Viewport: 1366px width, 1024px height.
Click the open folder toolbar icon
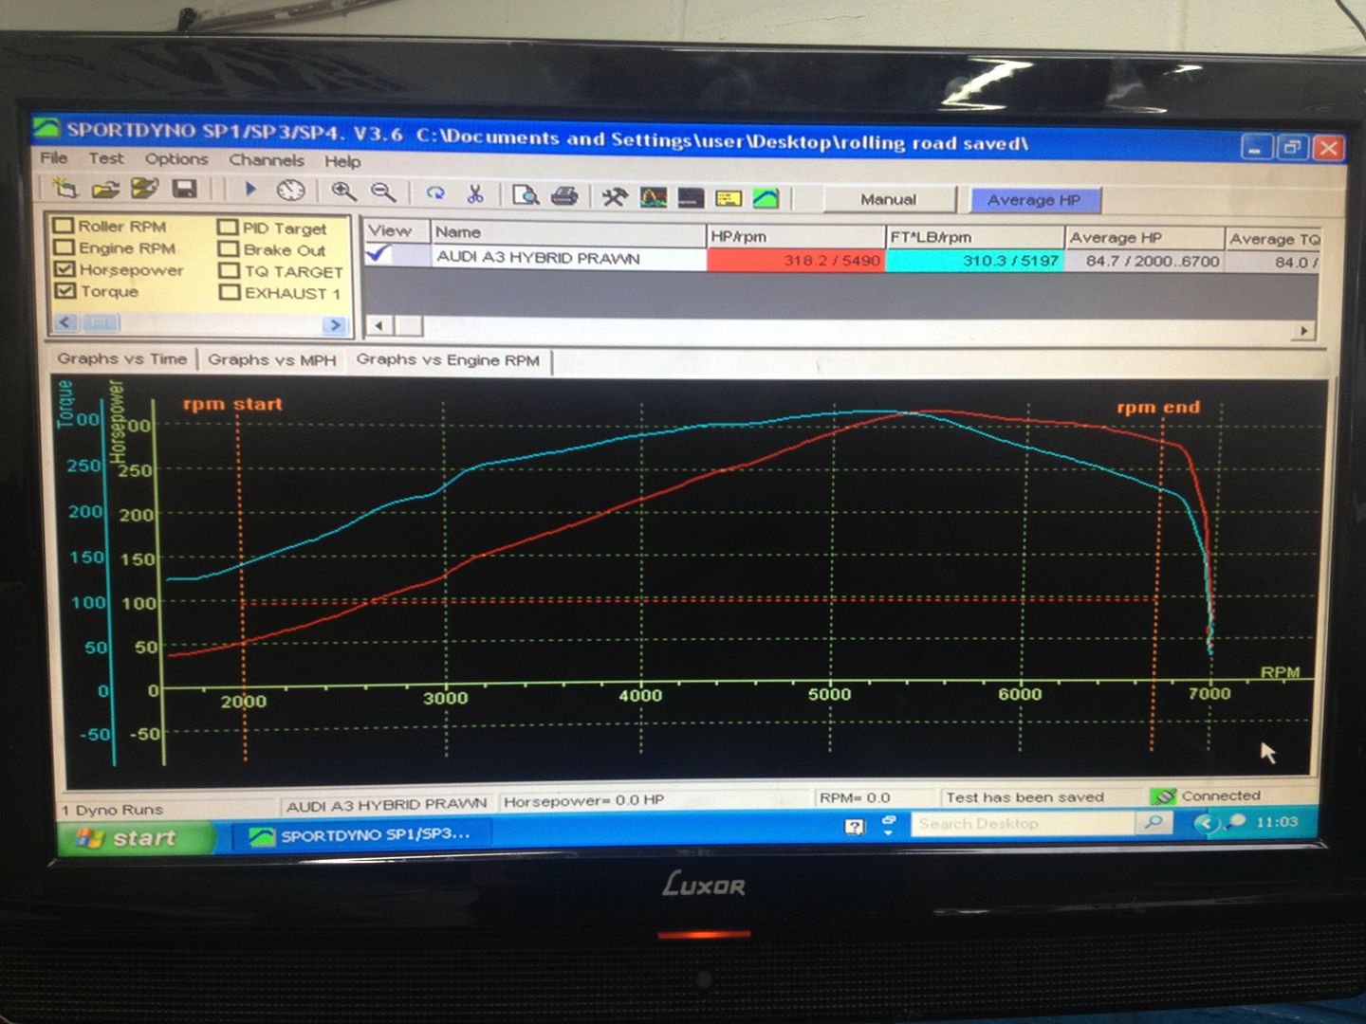[104, 188]
